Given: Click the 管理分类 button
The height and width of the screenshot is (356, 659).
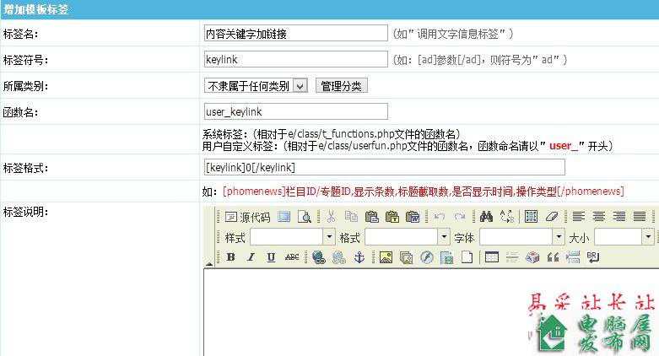Looking at the screenshot, I should (341, 86).
